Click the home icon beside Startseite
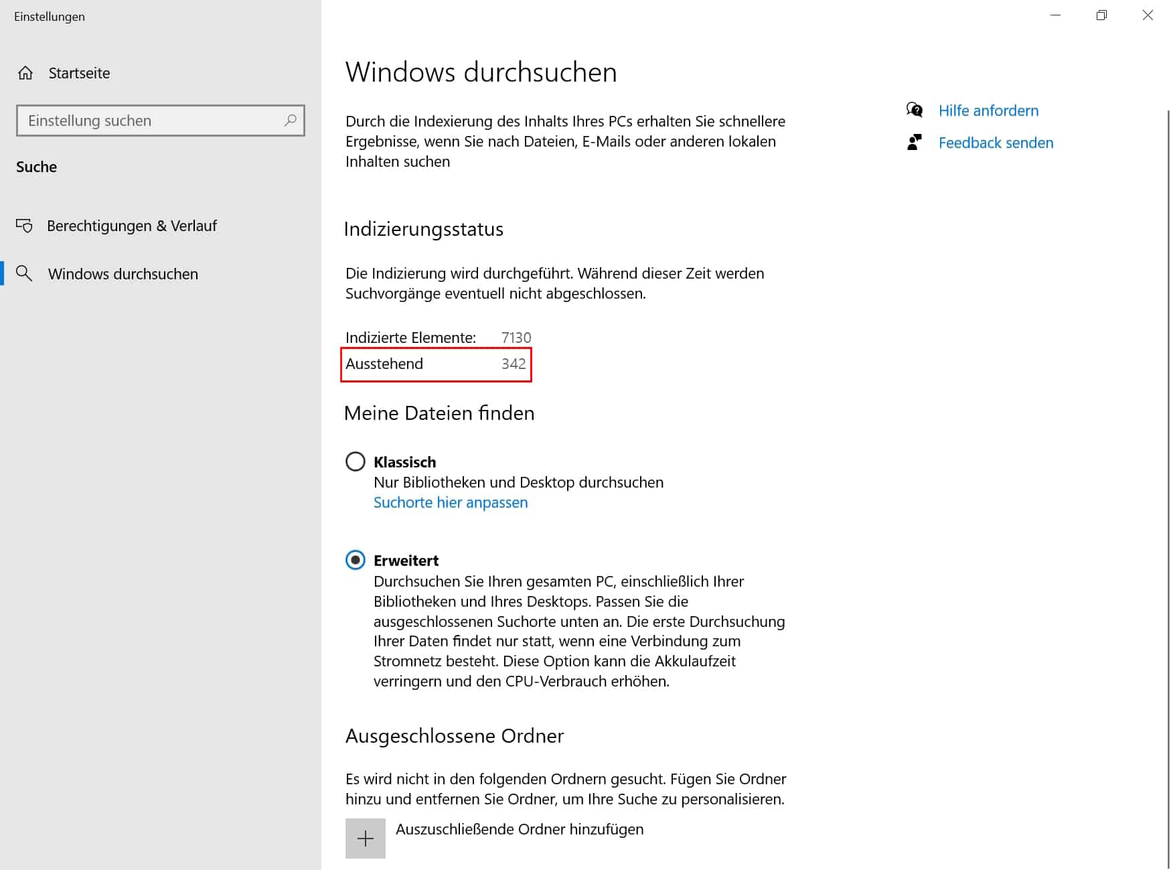The image size is (1171, 870). [25, 73]
